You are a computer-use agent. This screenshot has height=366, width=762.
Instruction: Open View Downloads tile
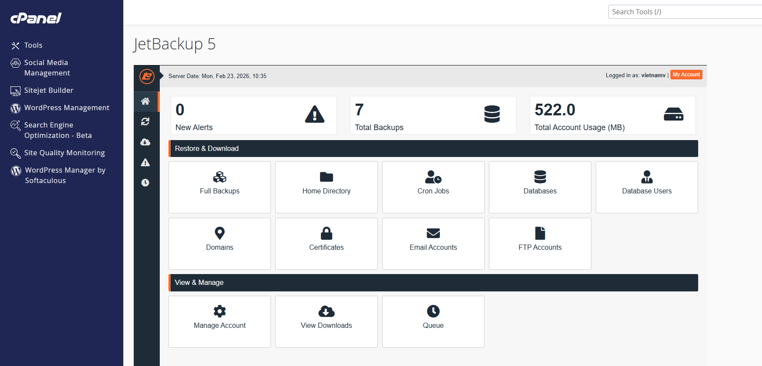click(327, 322)
